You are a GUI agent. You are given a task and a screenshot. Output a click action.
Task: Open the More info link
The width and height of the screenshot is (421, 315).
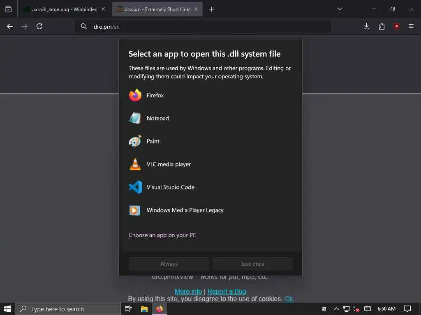(188, 291)
